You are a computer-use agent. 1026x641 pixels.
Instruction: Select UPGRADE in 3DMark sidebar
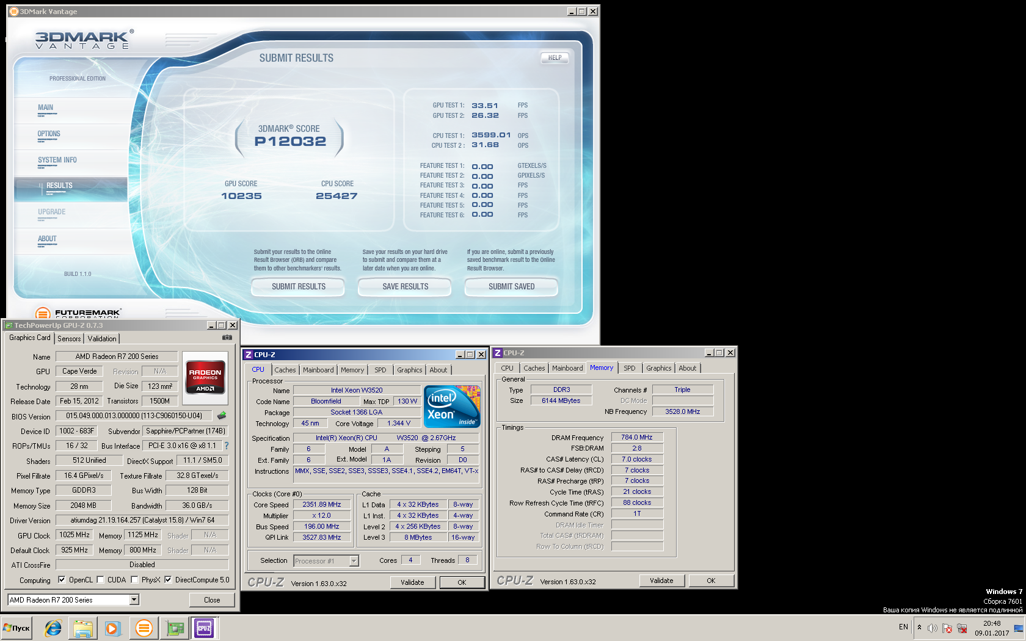tap(52, 212)
